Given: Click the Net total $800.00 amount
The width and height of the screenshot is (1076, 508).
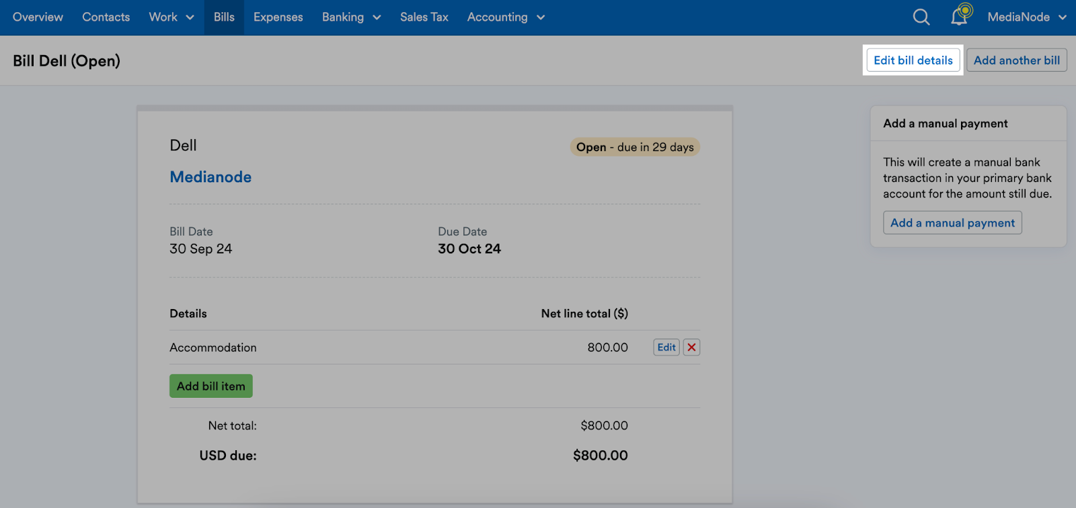Looking at the screenshot, I should tap(605, 425).
